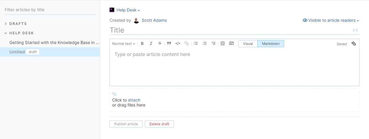The width and height of the screenshot is (369, 139).
Task: Insert an image into the article
Action: [x=231, y=44]
